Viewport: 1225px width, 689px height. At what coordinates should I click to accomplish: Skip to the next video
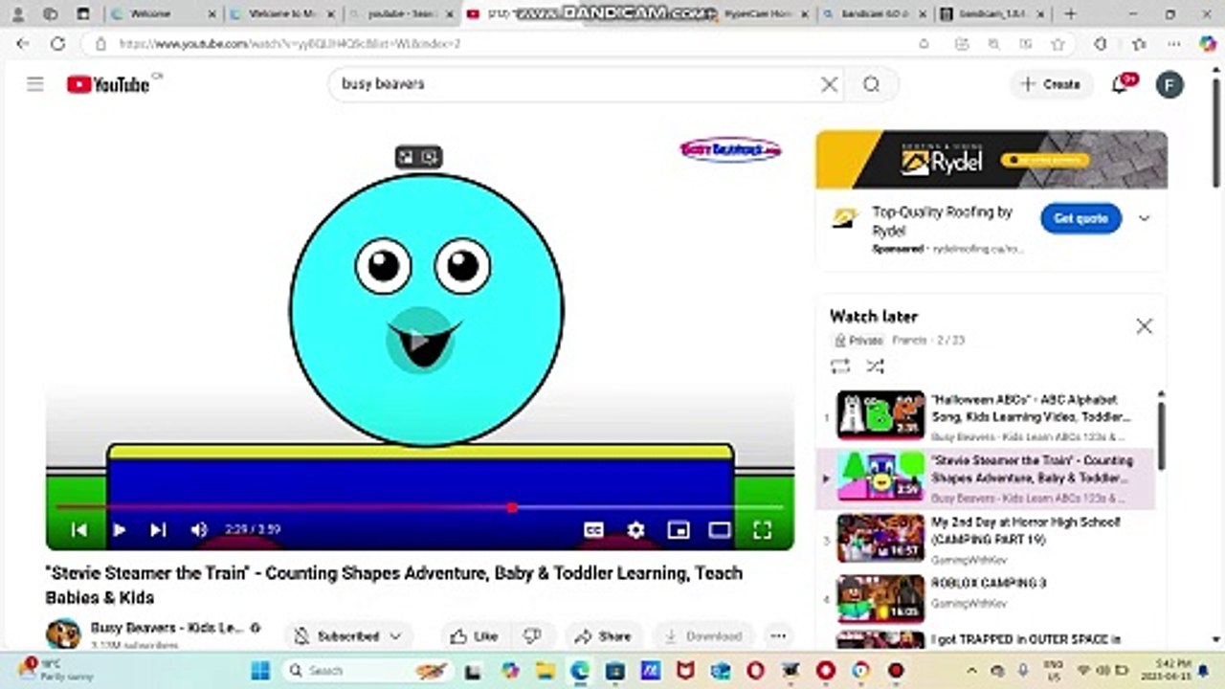[158, 529]
